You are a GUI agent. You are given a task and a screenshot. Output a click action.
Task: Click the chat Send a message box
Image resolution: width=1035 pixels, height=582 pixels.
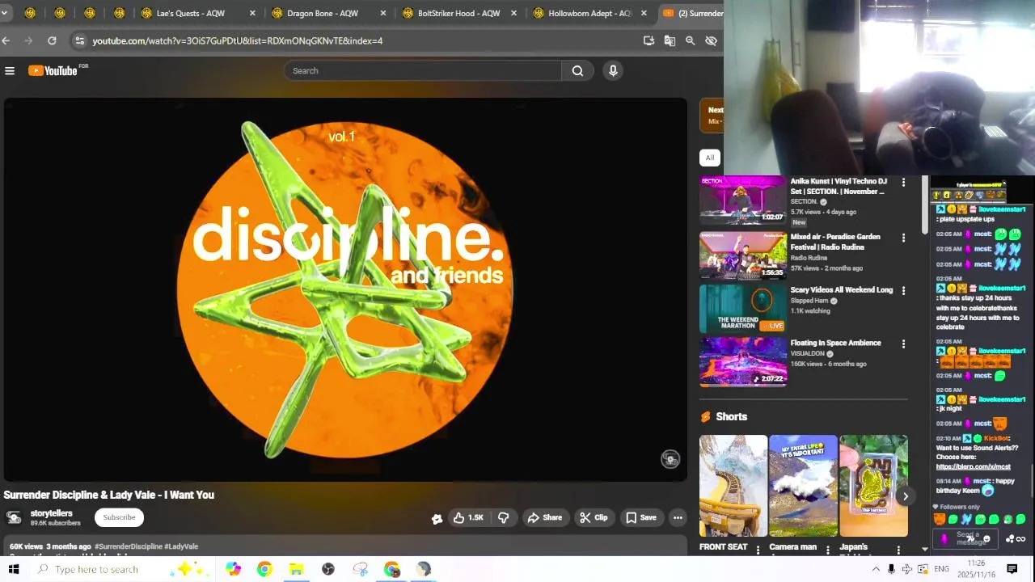pos(967,538)
